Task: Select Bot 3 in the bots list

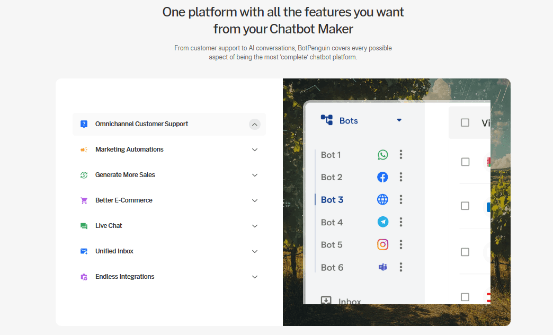Action: 332,200
